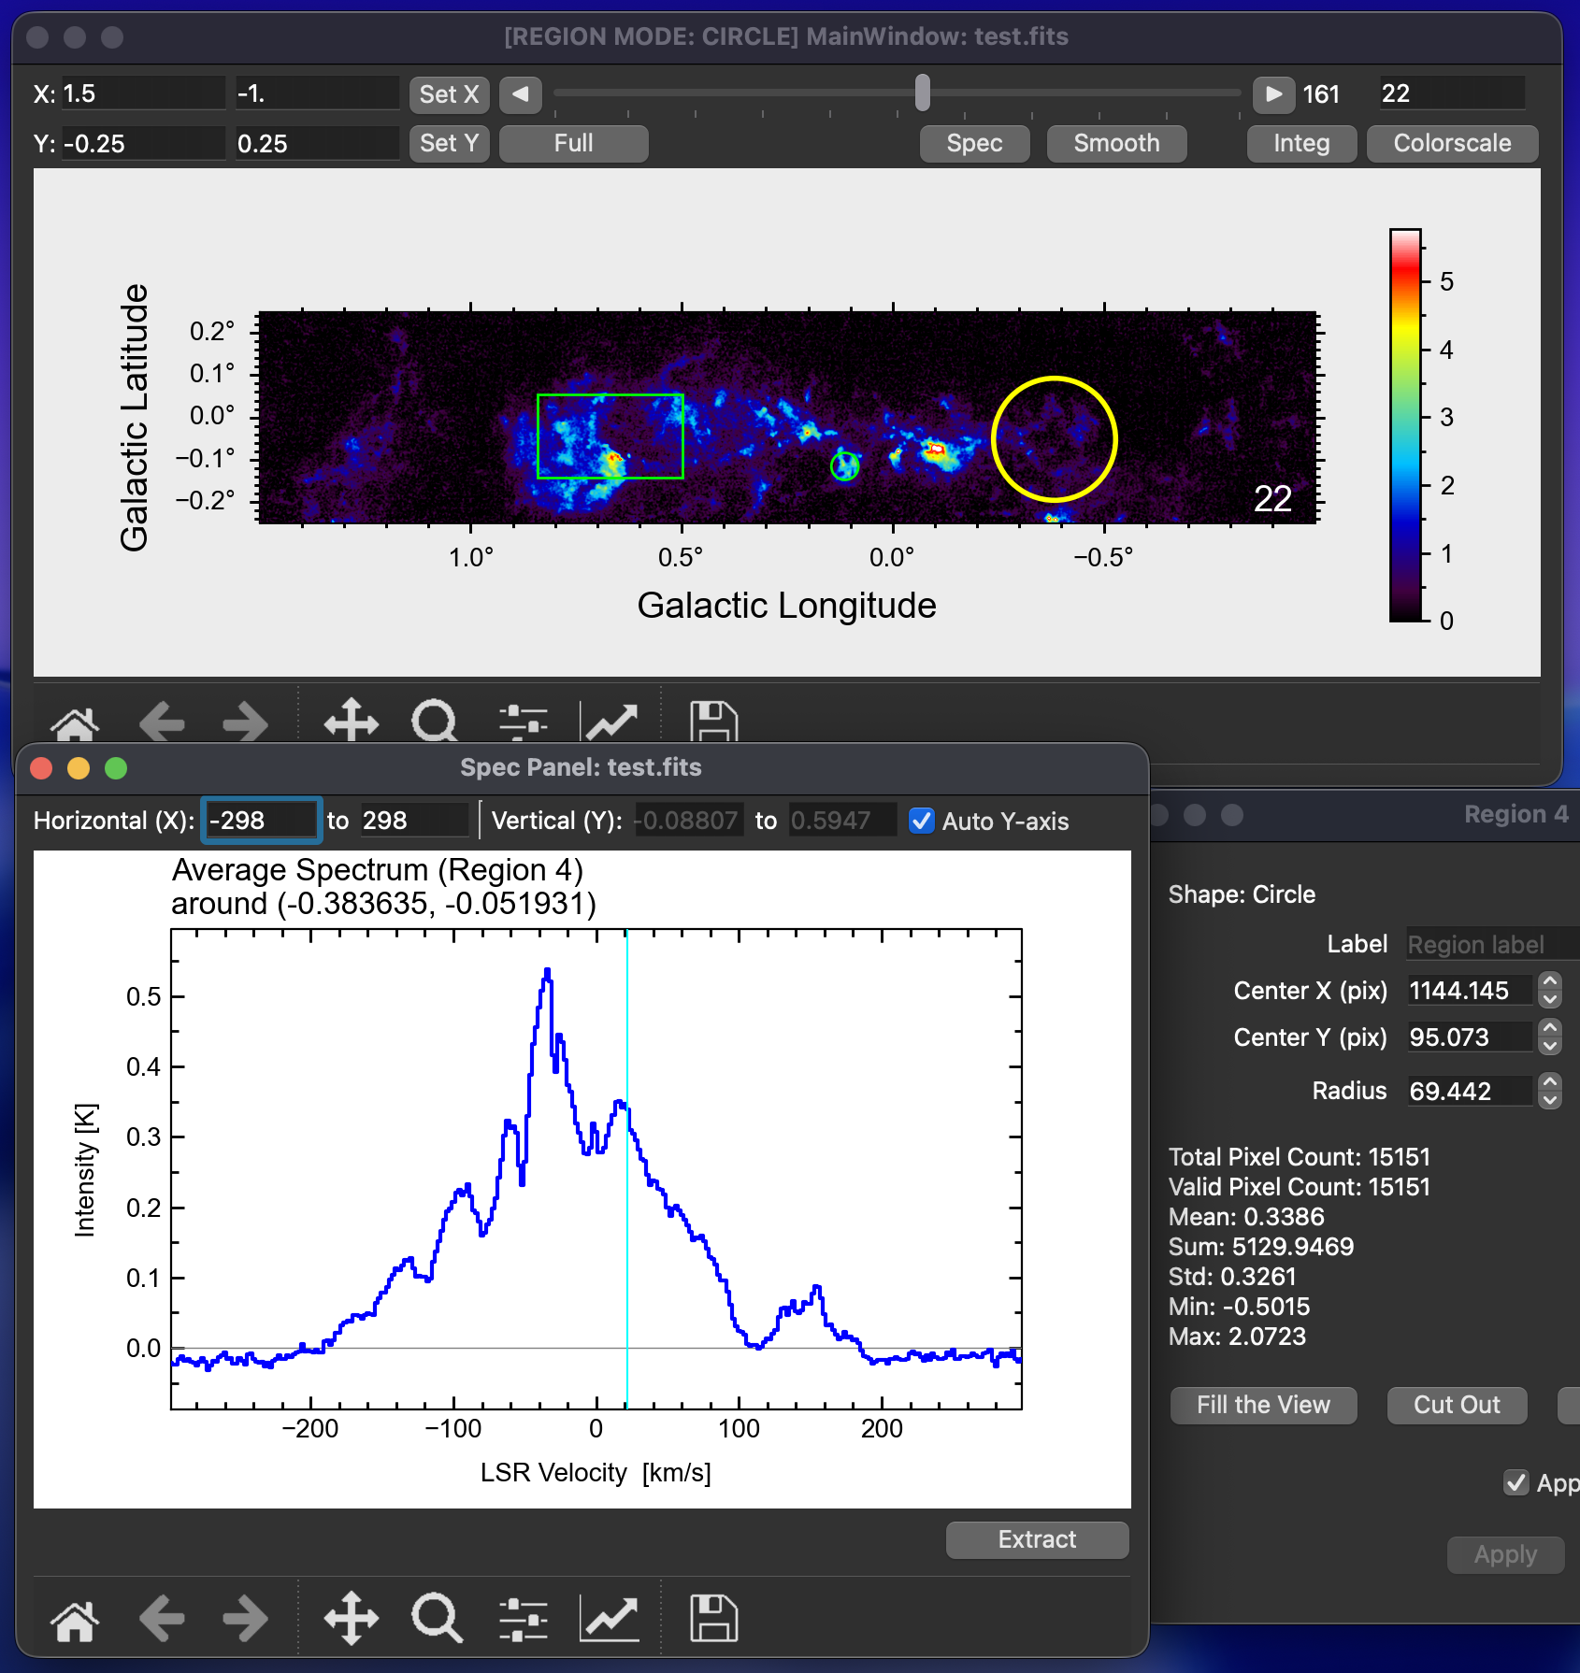Click Home icon in Spec Panel toolbar
This screenshot has width=1580, height=1673.
(75, 1620)
